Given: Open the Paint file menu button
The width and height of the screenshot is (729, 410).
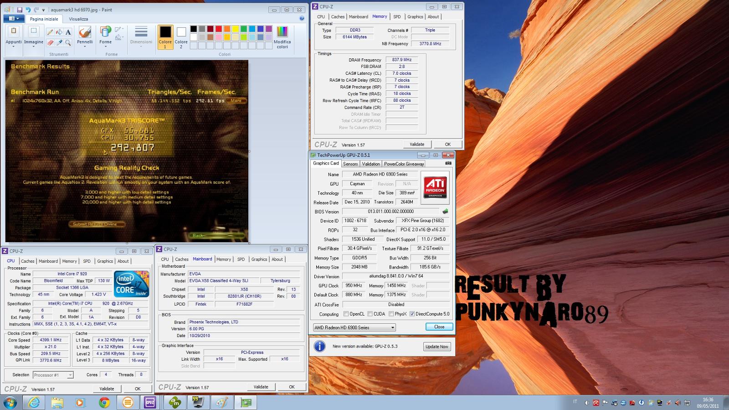Looking at the screenshot, I should (14, 19).
